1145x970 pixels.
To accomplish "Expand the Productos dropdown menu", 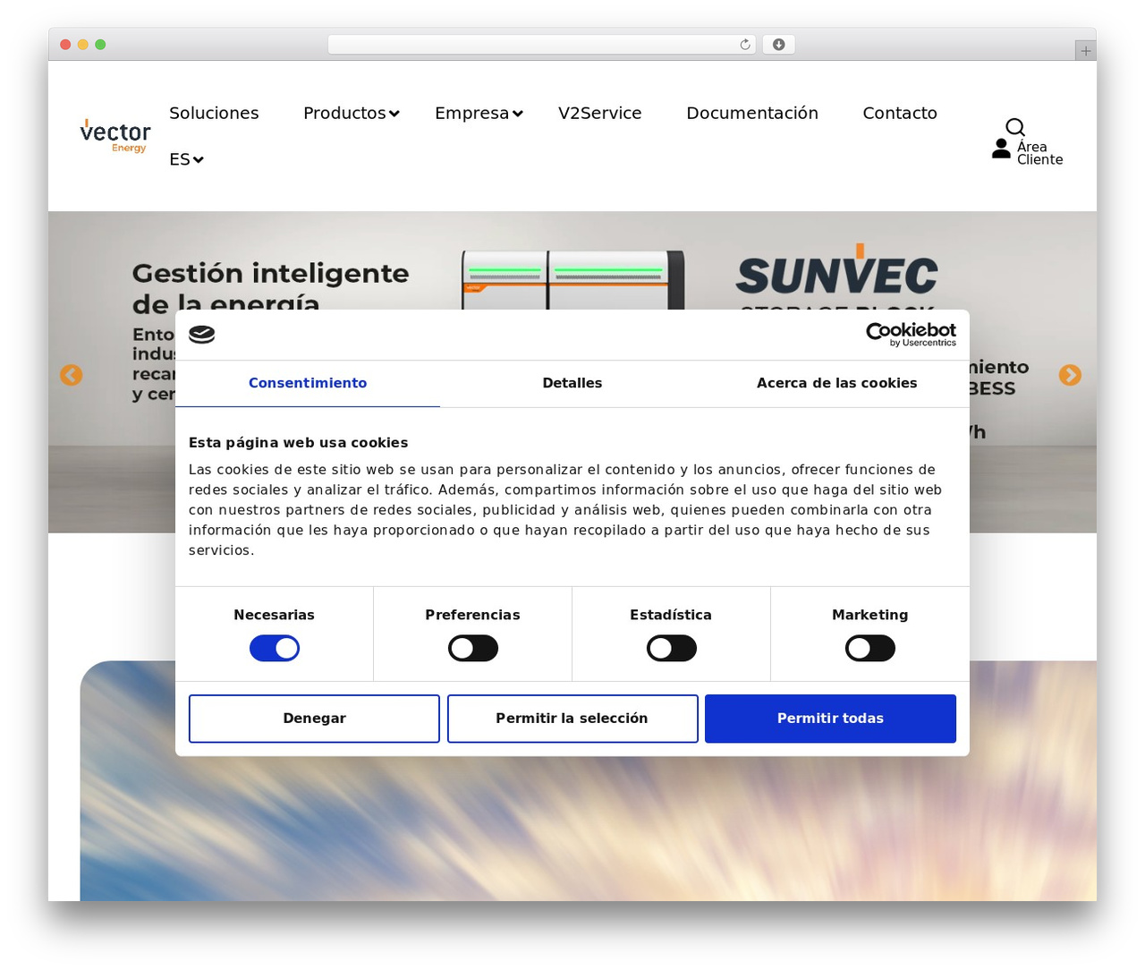I will click(x=352, y=113).
